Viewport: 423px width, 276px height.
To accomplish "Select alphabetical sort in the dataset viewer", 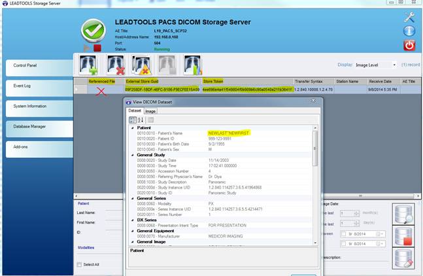I will 139,119.
